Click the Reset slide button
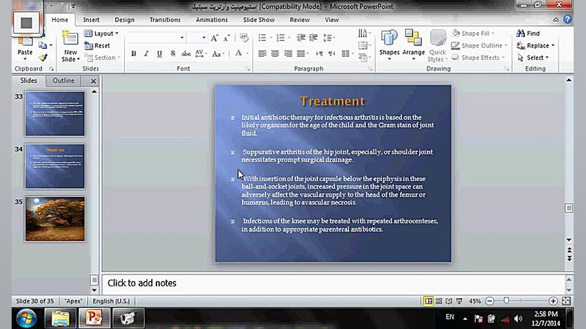Image resolution: width=586 pixels, height=329 pixels. tap(97, 45)
